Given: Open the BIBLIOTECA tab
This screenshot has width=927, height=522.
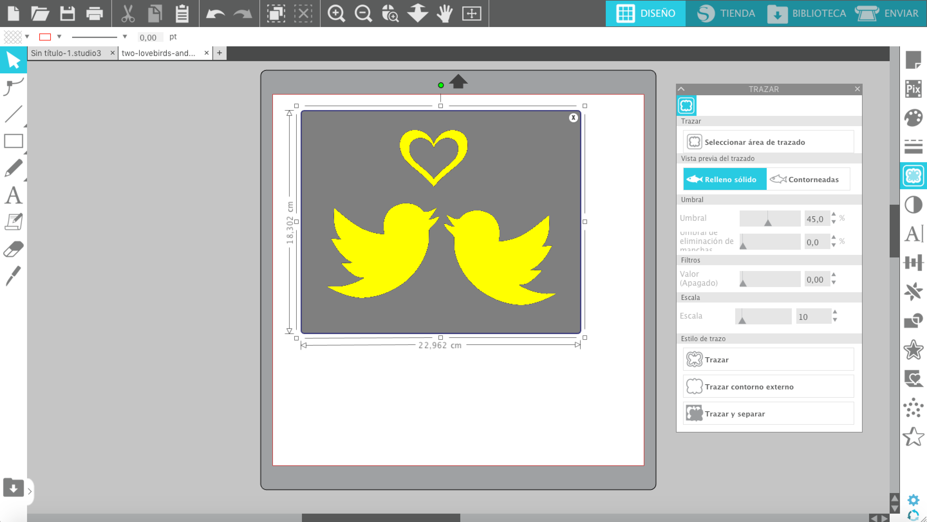Looking at the screenshot, I should tap(806, 13).
